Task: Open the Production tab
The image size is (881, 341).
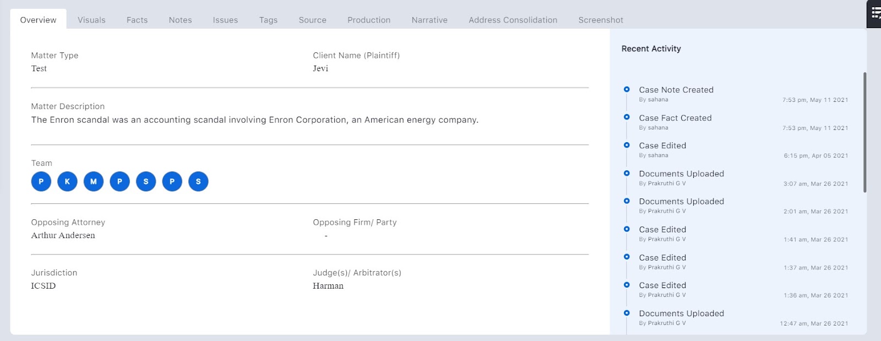Action: click(x=369, y=20)
